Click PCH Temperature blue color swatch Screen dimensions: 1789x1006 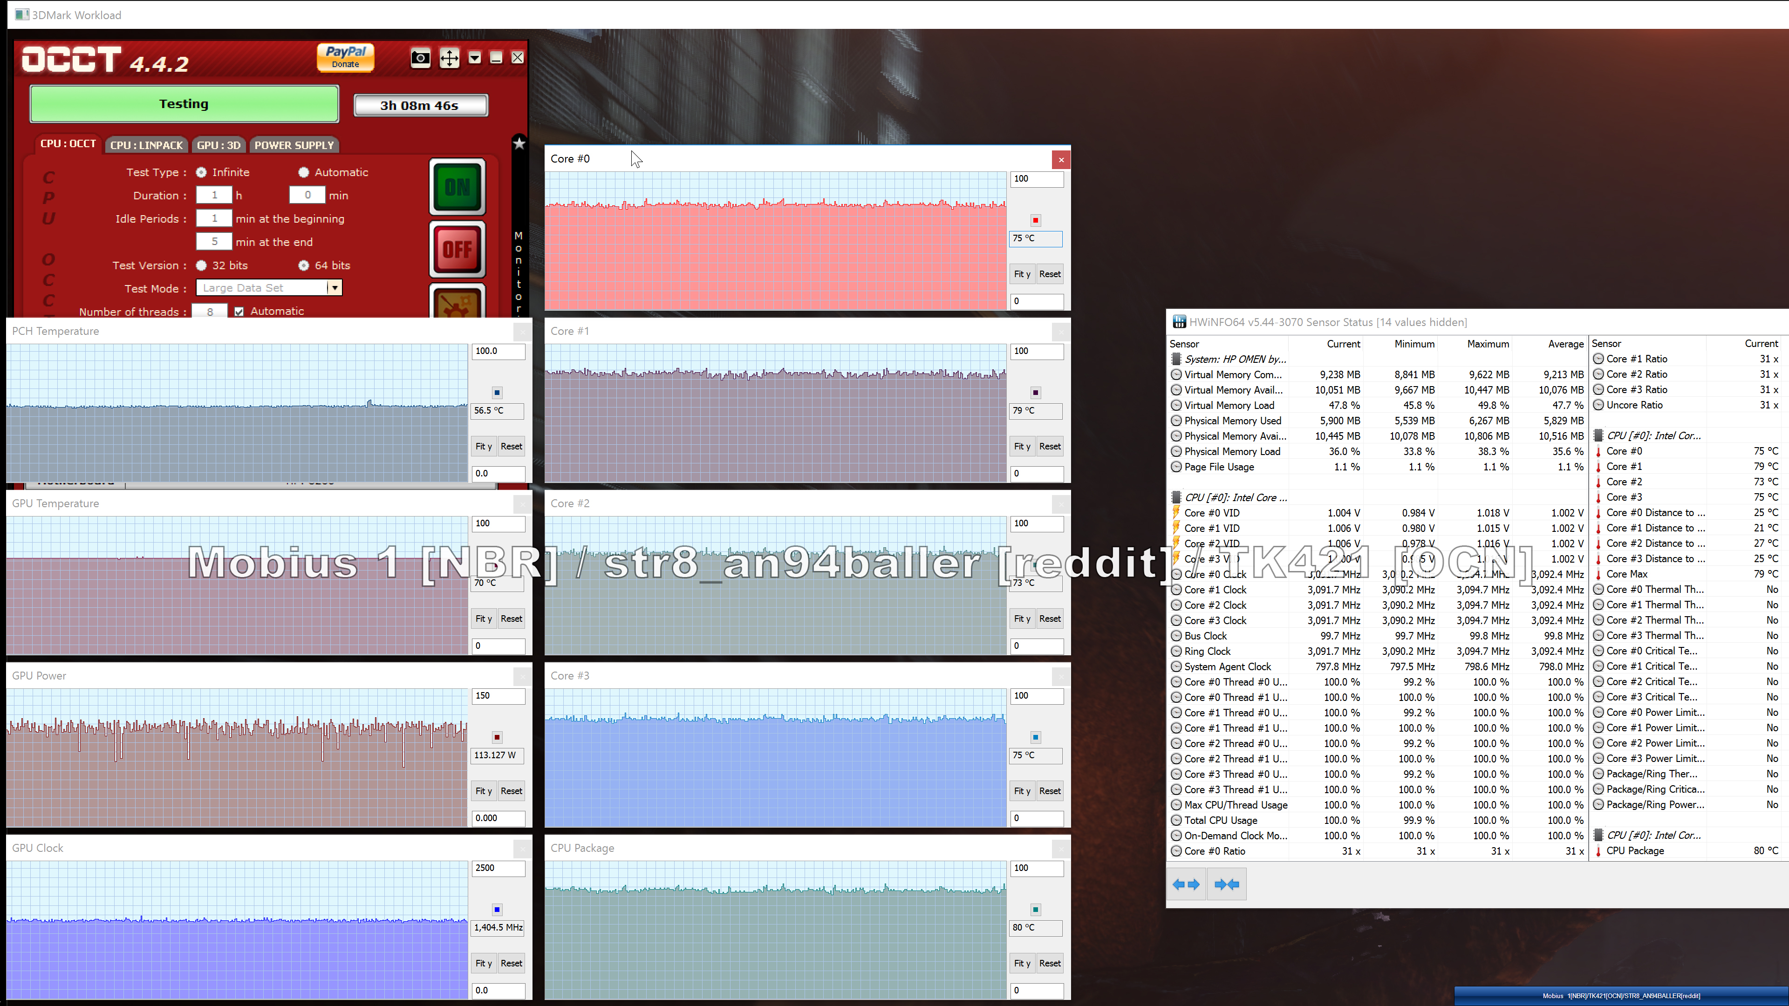[x=497, y=392]
